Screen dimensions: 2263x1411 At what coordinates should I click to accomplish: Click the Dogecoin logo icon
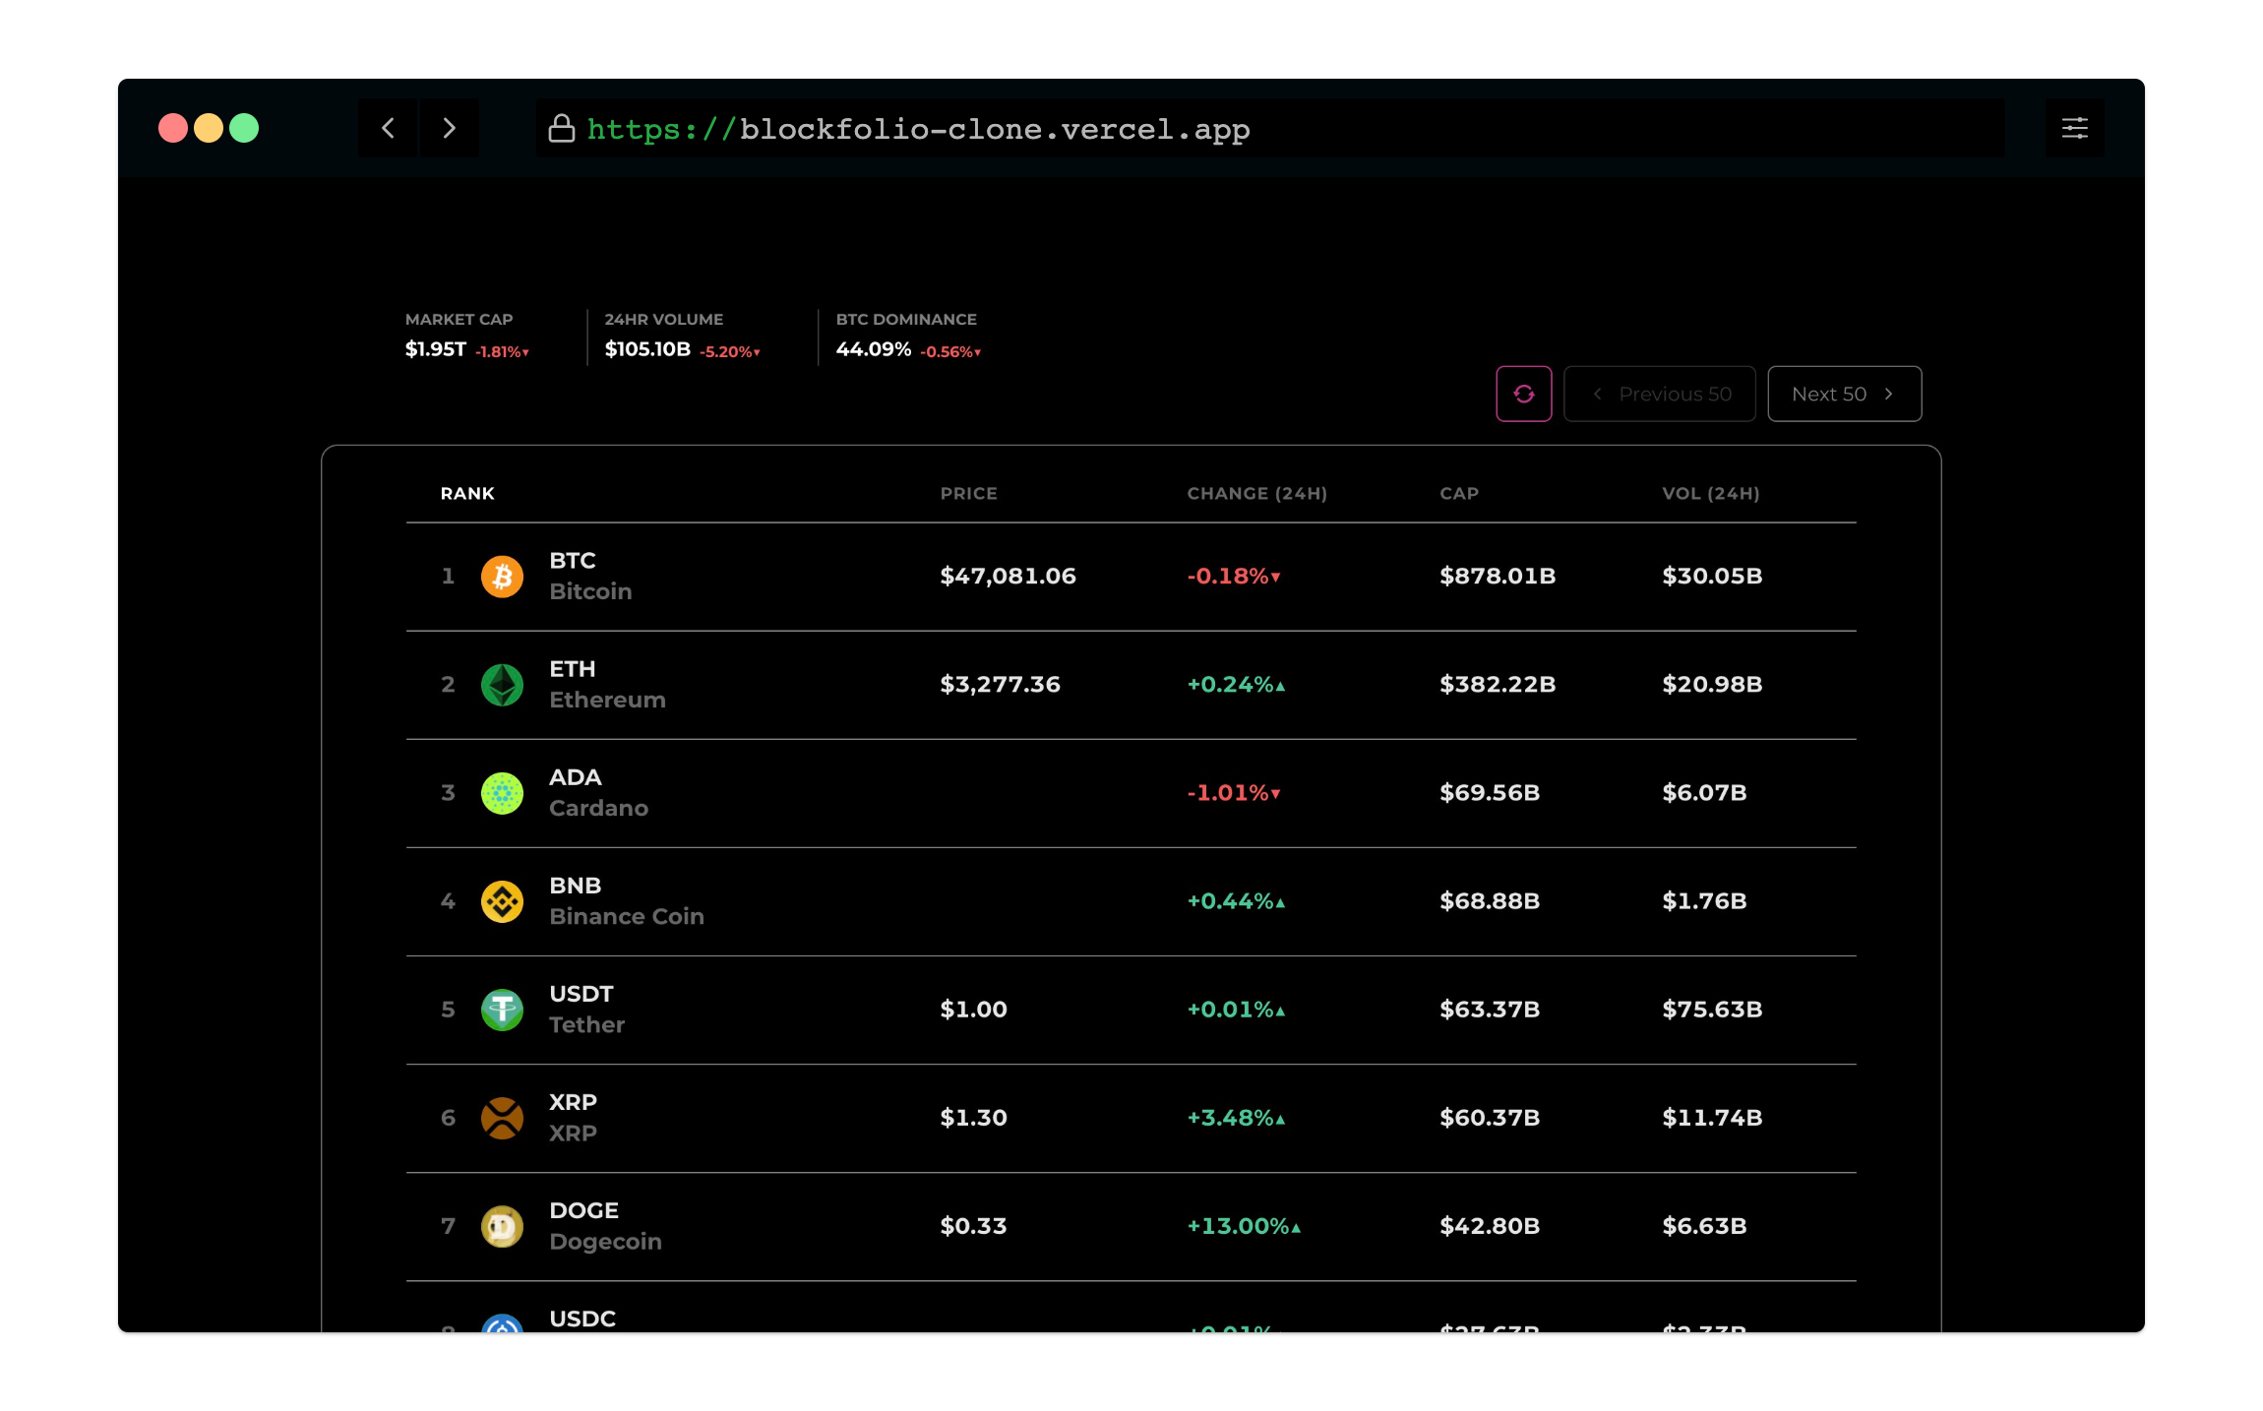[x=502, y=1226]
